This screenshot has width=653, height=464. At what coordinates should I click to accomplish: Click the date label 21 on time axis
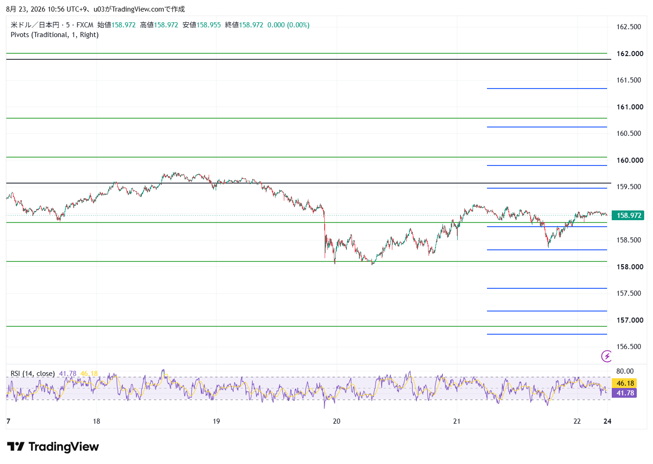pyautogui.click(x=457, y=421)
